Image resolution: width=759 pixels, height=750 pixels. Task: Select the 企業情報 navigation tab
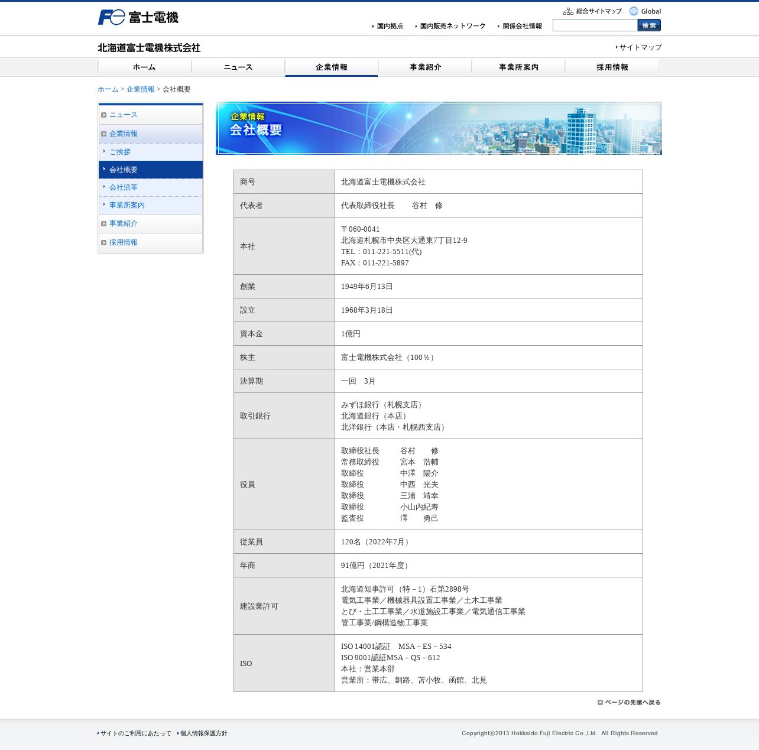pyautogui.click(x=331, y=67)
